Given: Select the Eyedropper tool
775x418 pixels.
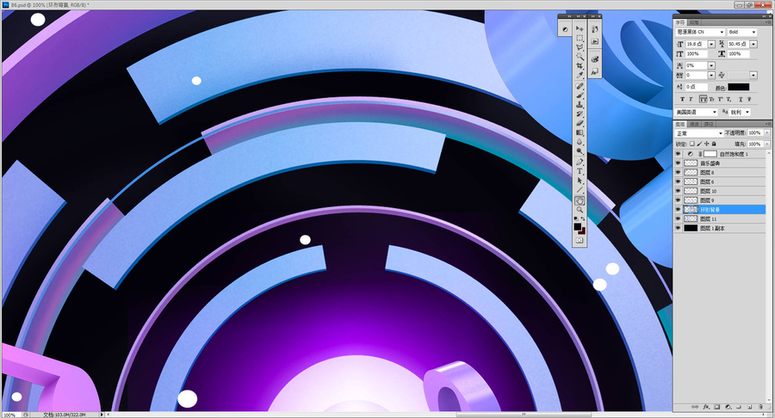Looking at the screenshot, I should click(x=580, y=75).
